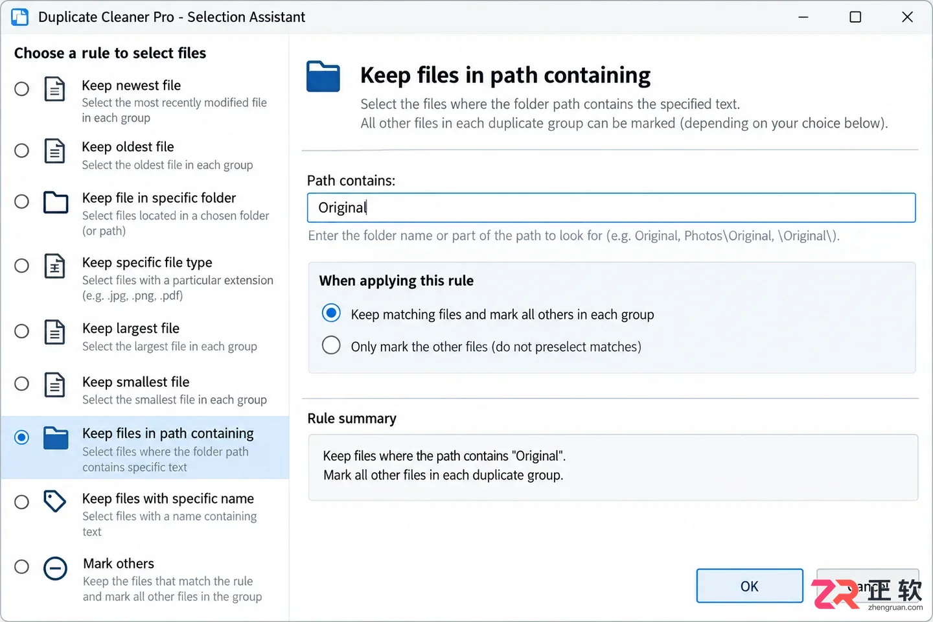This screenshot has height=622, width=933.
Task: Click the tag icon for specific name rule
Action: (54, 501)
